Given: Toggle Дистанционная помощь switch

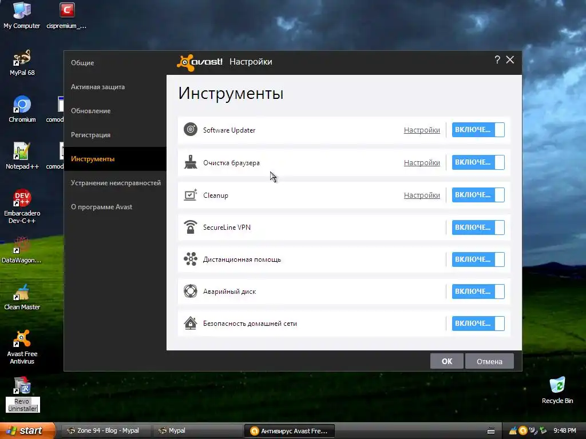Looking at the screenshot, I should (x=478, y=260).
